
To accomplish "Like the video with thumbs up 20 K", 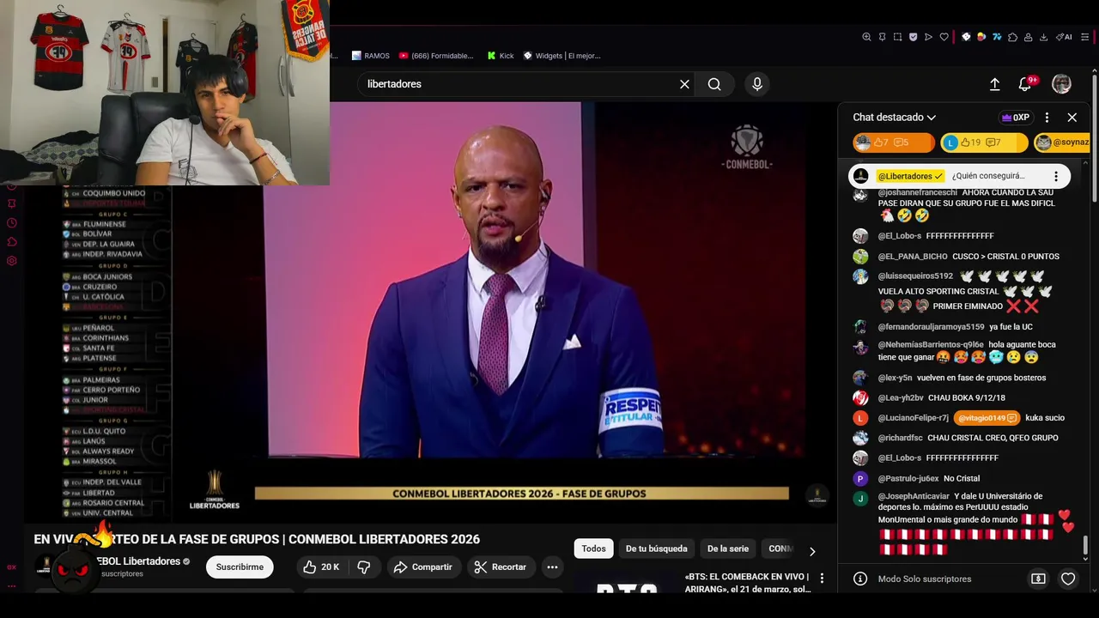I will point(320,566).
